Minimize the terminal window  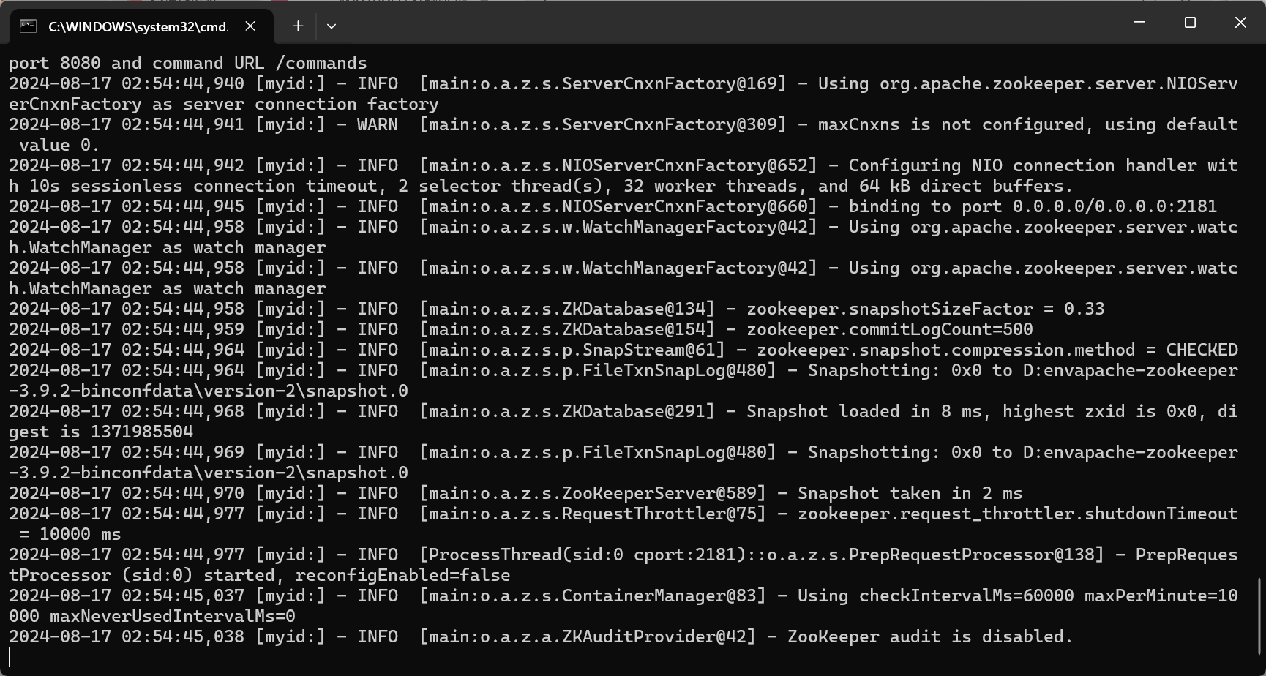pos(1139,23)
